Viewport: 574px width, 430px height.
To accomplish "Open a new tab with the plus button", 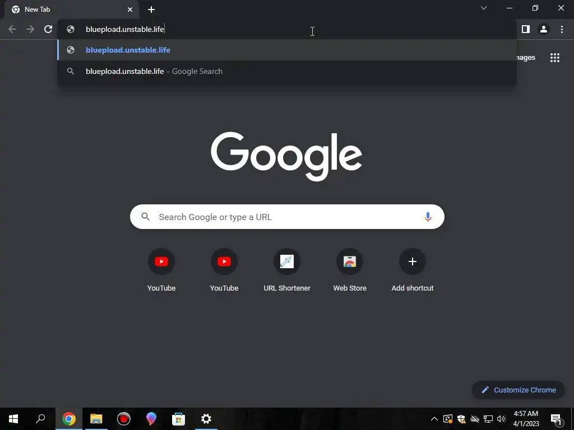I will (151, 10).
